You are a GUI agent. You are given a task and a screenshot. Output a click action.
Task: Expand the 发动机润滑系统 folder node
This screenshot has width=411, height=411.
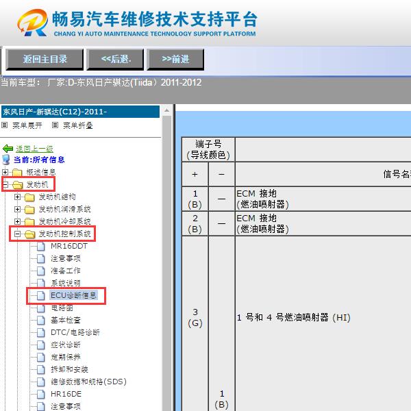coord(17,209)
